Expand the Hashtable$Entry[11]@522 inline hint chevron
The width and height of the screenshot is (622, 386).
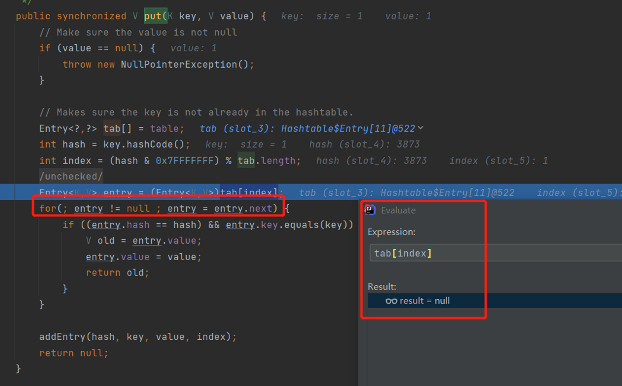[x=420, y=128]
